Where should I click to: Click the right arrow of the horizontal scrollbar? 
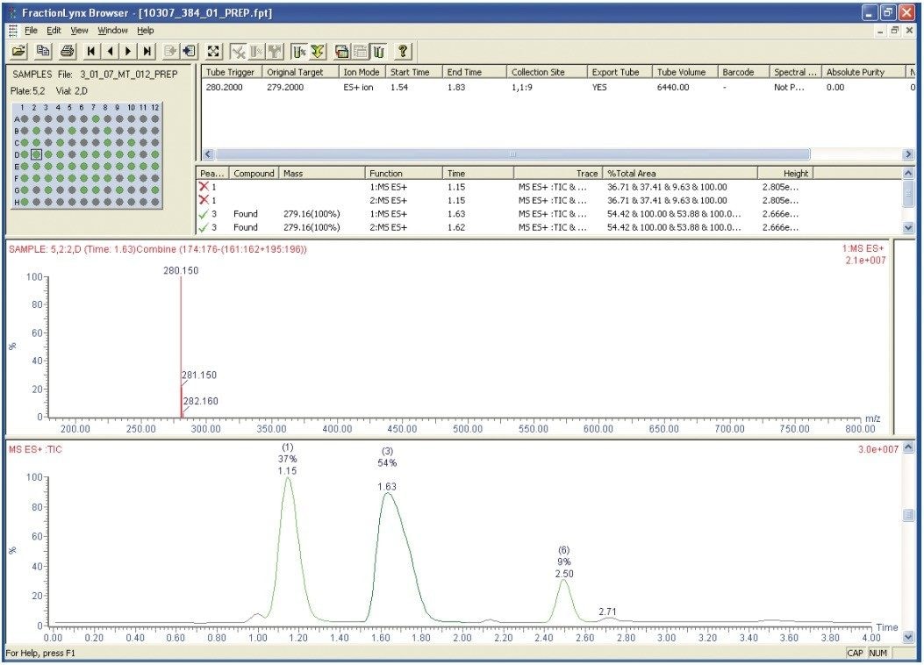point(906,154)
